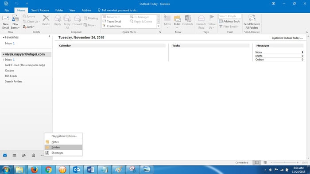Viewport: 310px width, 174px height.
Task: Open the File tab
Action: (x=7, y=10)
